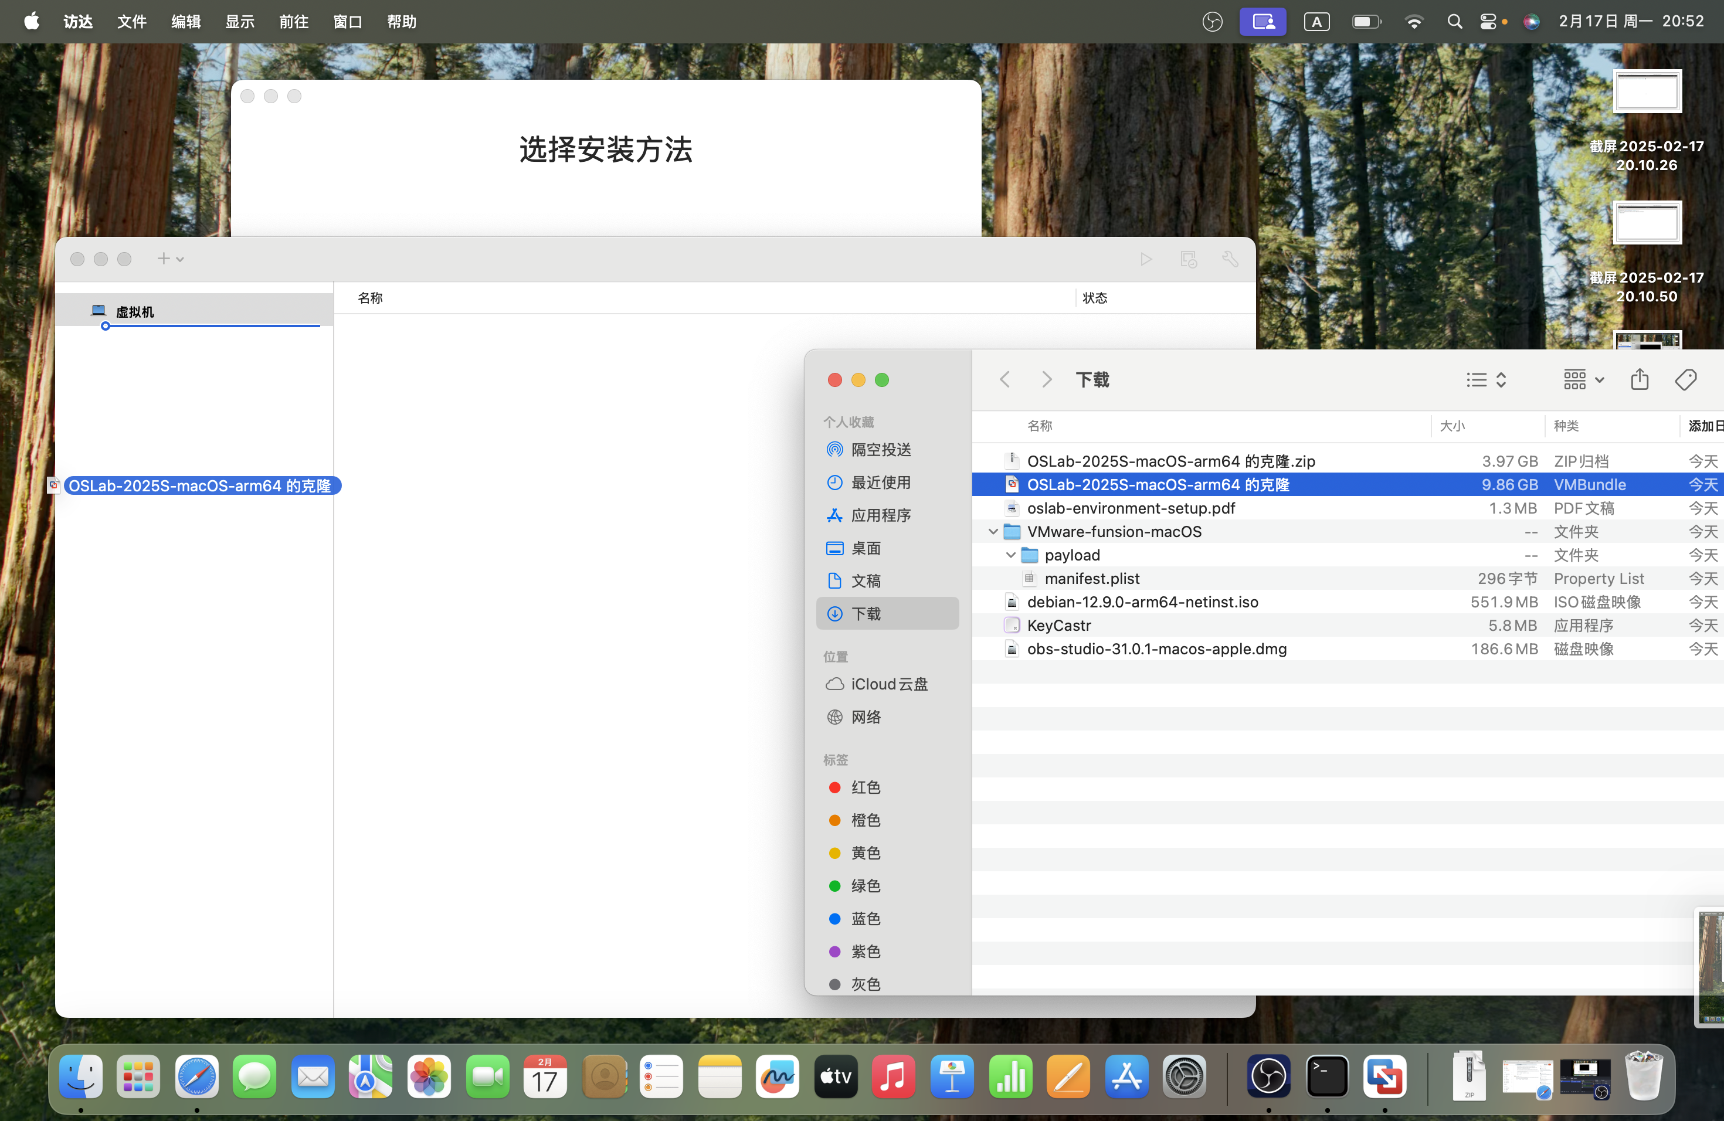Open the list view switcher dropdown

tap(1487, 379)
